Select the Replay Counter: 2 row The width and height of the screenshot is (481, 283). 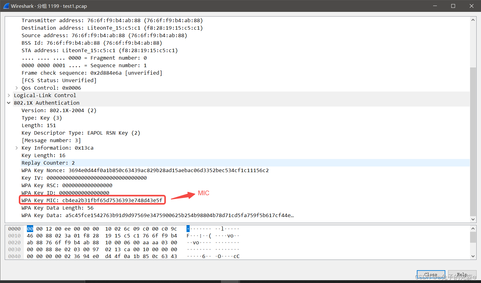point(245,163)
